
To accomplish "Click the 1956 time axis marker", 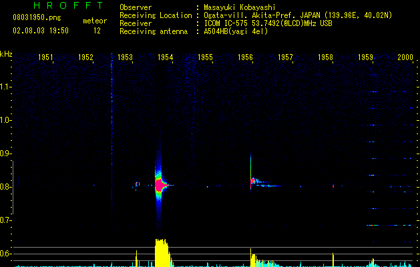I will click(245, 57).
